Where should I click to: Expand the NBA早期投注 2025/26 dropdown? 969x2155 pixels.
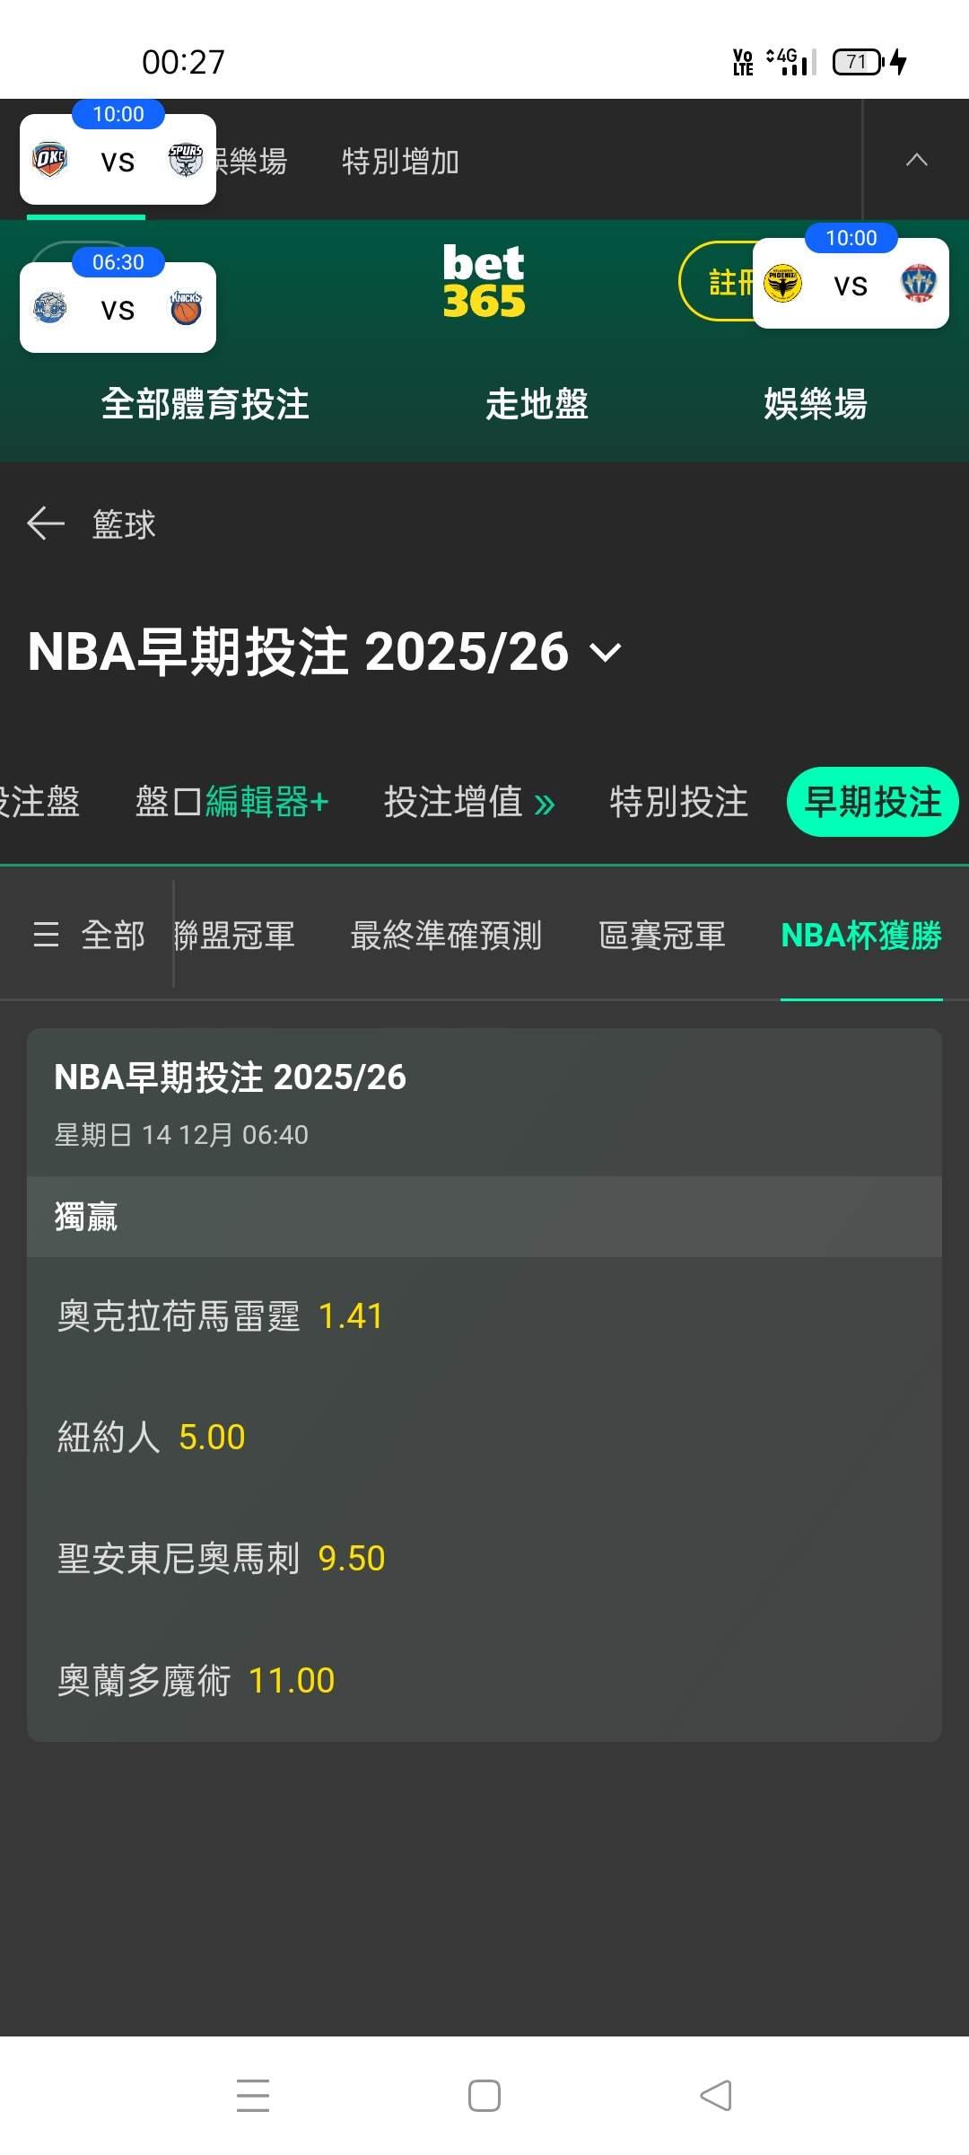pos(606,652)
